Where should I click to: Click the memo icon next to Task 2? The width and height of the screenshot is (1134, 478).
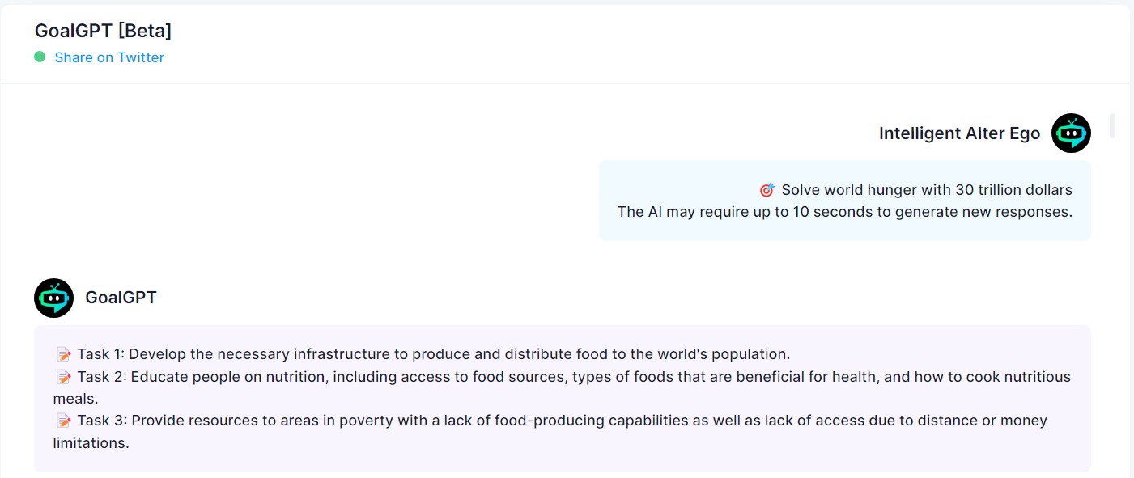click(x=63, y=377)
